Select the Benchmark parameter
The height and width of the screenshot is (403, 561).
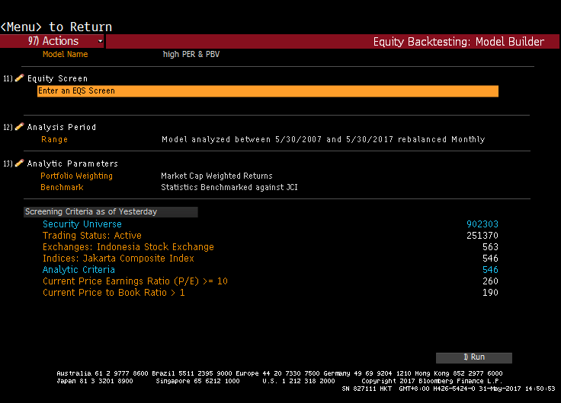coord(62,187)
